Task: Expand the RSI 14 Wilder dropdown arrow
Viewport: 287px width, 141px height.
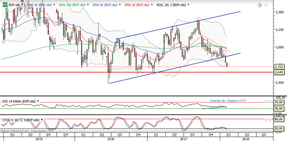Action: pos(38,101)
